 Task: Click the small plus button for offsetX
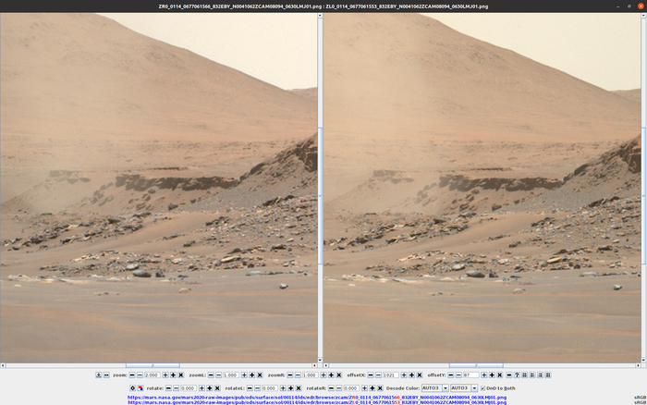click(404, 375)
